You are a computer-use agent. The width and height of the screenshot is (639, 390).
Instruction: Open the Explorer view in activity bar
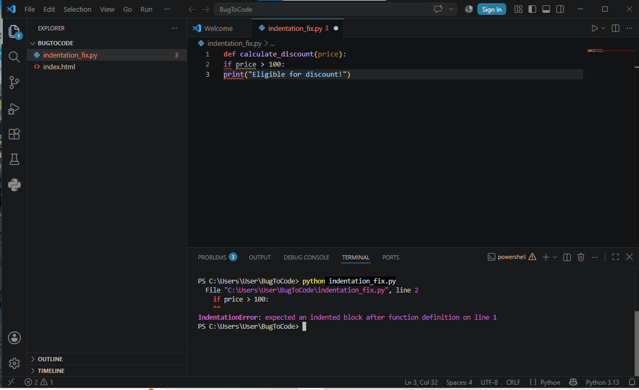14,32
